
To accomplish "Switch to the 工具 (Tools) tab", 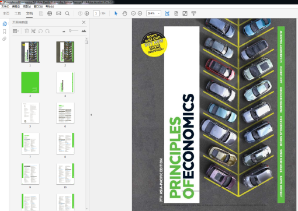I will tap(18, 13).
